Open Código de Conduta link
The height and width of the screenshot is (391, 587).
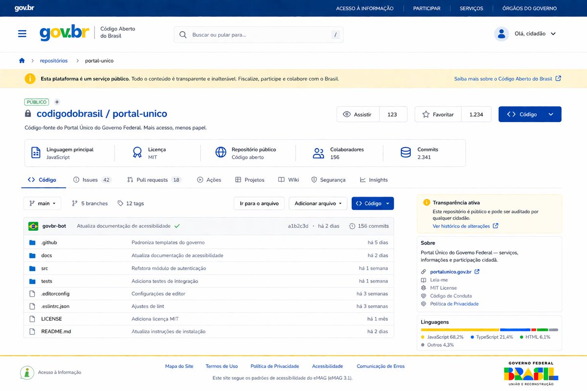coord(451,296)
